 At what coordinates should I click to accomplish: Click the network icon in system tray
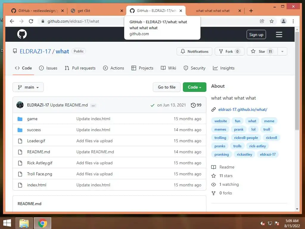point(270,223)
